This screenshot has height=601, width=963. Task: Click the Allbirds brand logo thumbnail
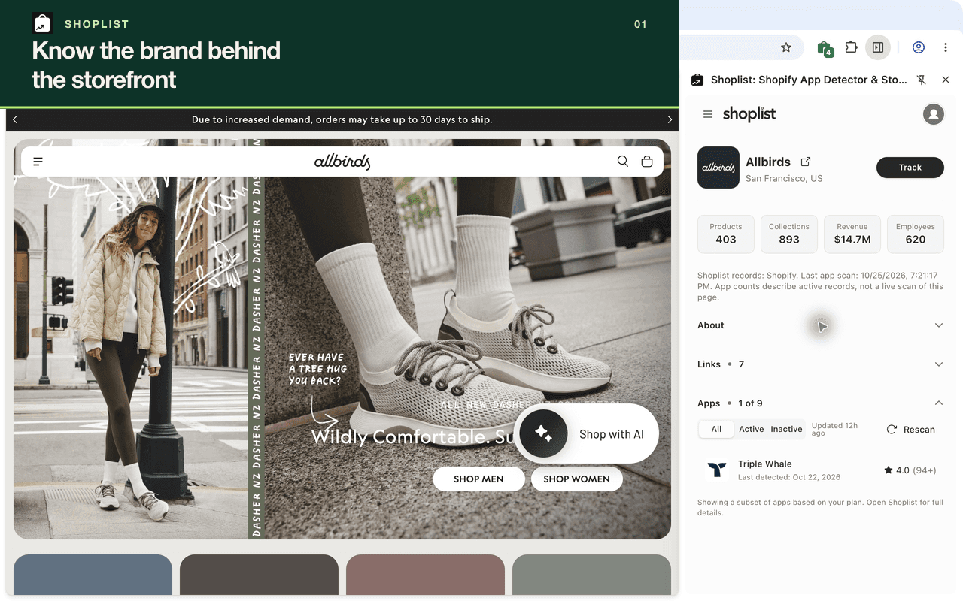tap(718, 168)
